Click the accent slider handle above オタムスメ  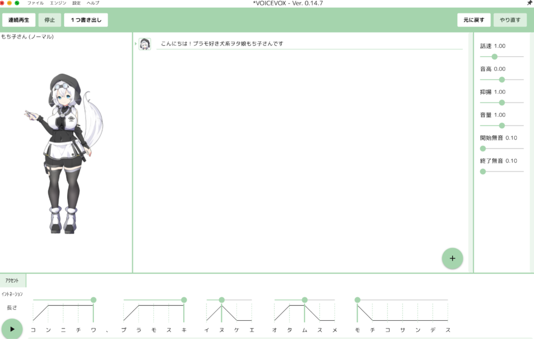coord(305,300)
